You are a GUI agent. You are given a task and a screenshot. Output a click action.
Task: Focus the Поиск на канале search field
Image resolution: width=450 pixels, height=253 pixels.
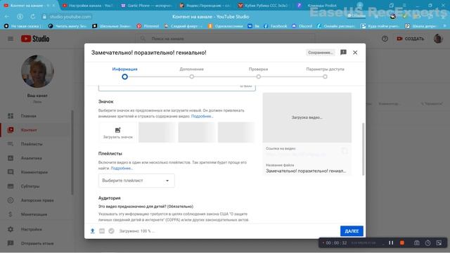[x=225, y=39]
